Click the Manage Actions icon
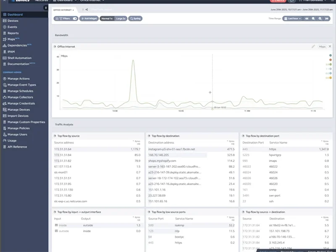Image resolution: width=336 pixels, height=252 pixels. [x=5, y=79]
